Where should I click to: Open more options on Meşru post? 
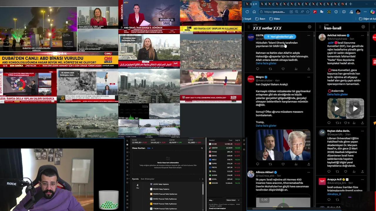(x=308, y=77)
